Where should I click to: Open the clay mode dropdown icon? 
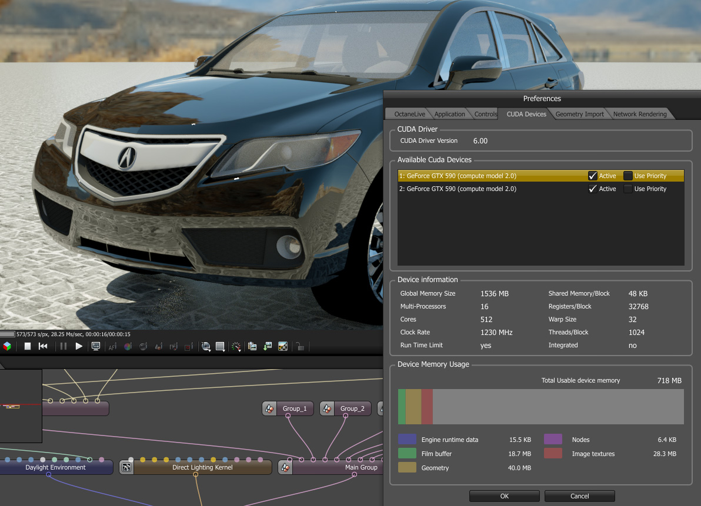pos(206,347)
